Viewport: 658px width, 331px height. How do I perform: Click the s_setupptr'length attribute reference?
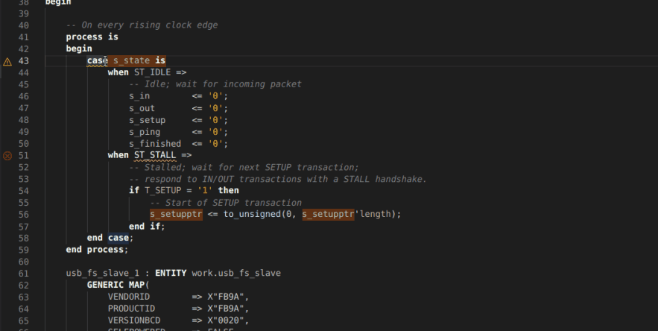[x=349, y=214]
